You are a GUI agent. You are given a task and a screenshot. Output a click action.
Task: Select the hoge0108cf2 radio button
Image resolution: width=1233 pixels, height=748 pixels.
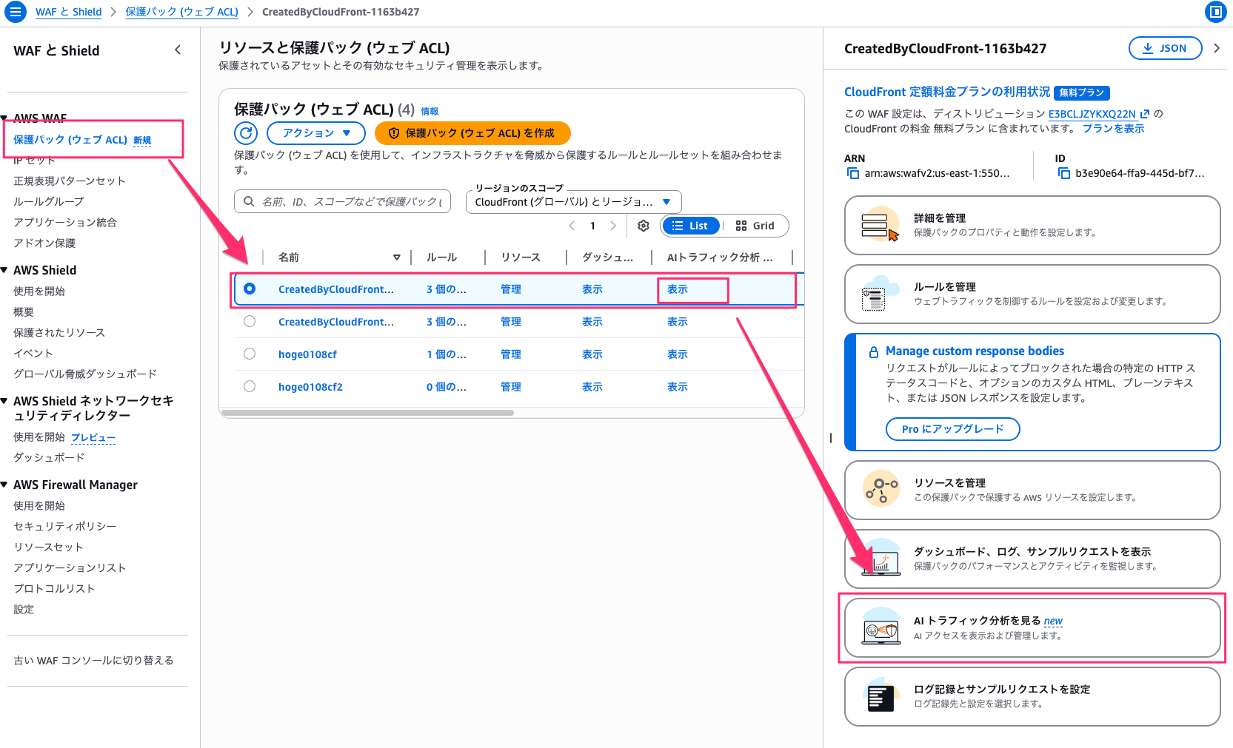[250, 386]
